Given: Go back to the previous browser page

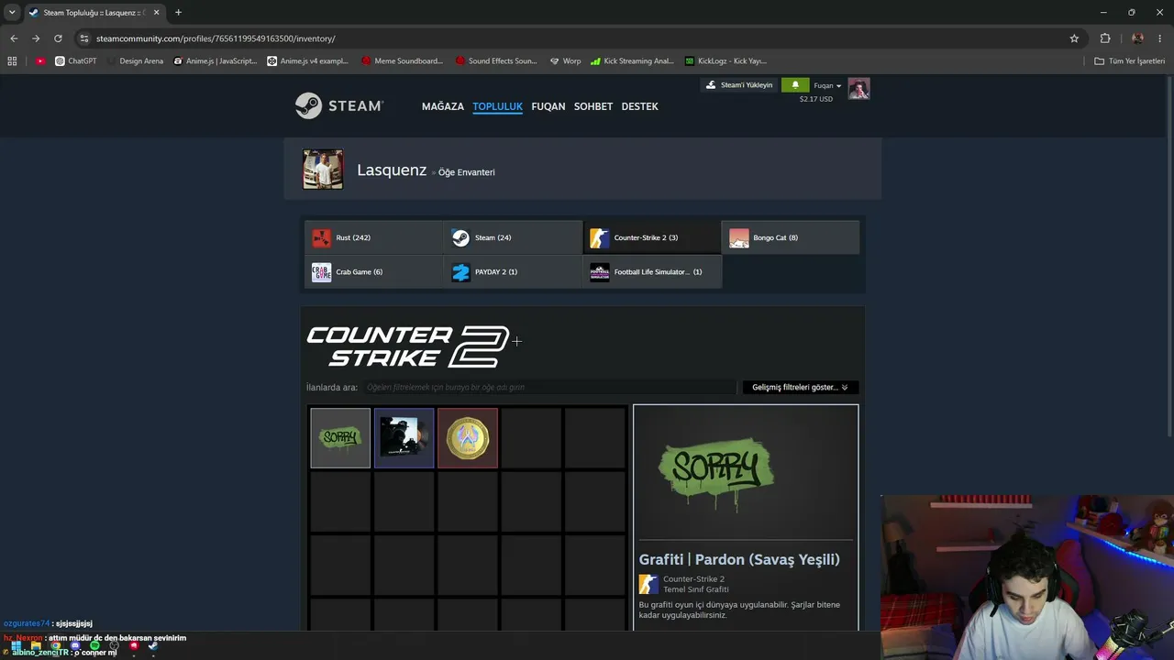Looking at the screenshot, I should [x=14, y=38].
